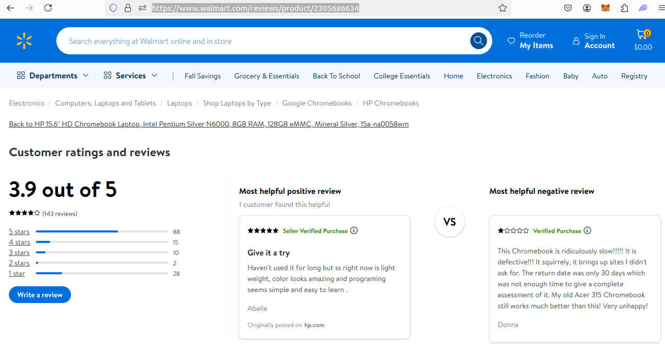The image size is (665, 349).
Task: Filter reviews by 5 stars link
Action: click(19, 231)
